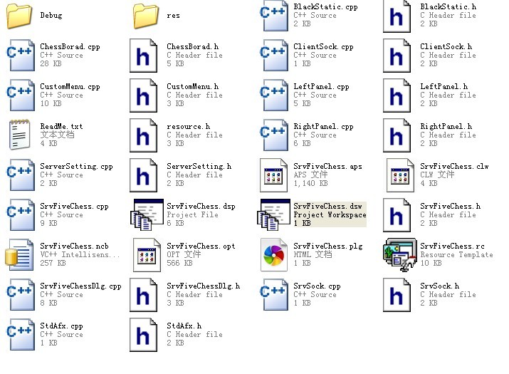Click the 'resource.h' file name

click(188, 126)
